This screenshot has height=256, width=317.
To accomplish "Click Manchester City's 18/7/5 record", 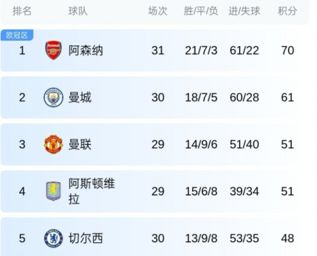I will click(201, 97).
